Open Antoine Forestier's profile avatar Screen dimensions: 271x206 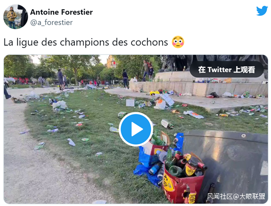[x=16, y=17]
